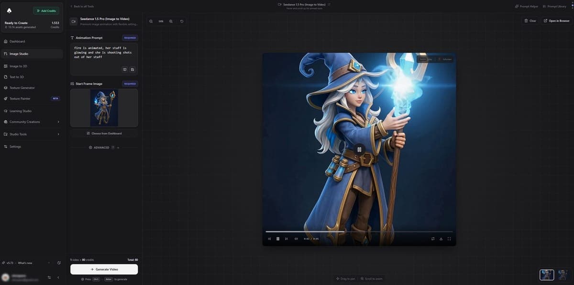Toggle the dark mode moon icon
The width and height of the screenshot is (574, 285).
(x=59, y=263)
